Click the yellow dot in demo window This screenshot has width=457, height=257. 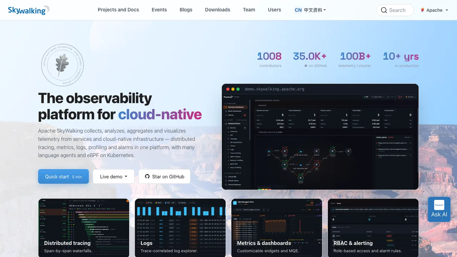click(x=233, y=89)
